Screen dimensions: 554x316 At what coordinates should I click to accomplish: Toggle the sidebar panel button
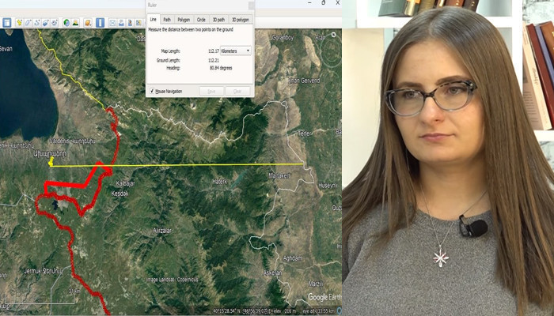(7, 22)
